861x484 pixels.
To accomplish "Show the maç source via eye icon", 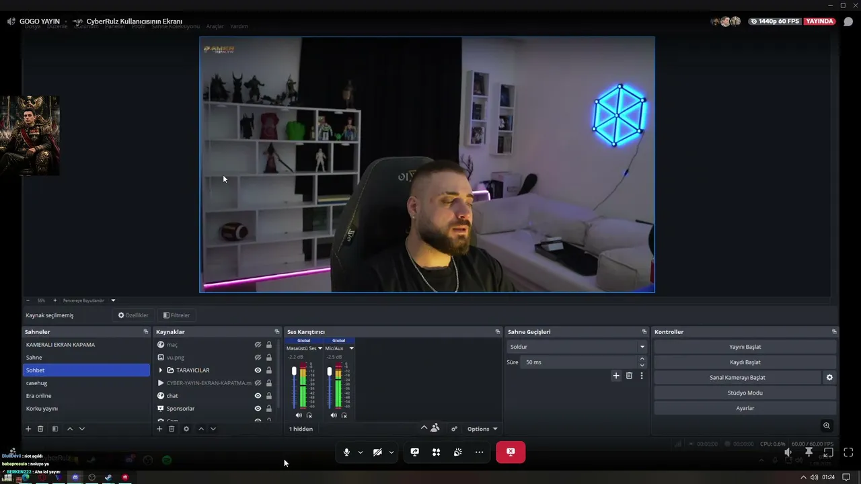I will point(258,345).
